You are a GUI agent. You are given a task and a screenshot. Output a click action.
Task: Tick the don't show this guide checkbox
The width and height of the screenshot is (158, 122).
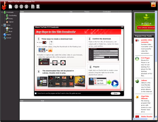tap(36, 93)
